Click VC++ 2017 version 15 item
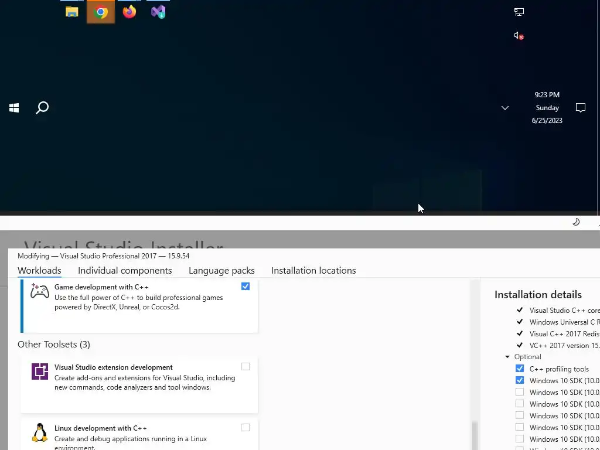The width and height of the screenshot is (600, 450). pyautogui.click(x=564, y=346)
